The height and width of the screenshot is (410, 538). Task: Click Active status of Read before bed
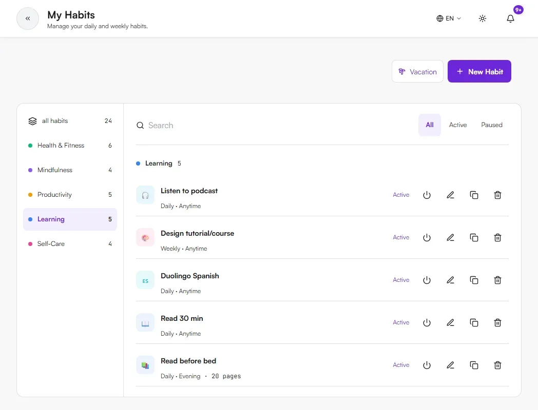point(401,365)
